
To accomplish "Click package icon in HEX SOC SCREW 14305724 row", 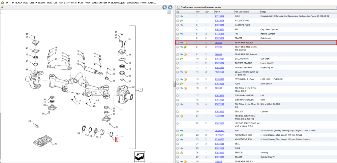I will [182, 116].
